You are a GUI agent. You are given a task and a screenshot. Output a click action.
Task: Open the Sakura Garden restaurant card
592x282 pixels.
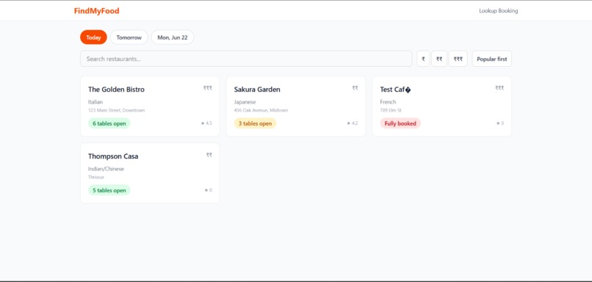[x=295, y=106]
